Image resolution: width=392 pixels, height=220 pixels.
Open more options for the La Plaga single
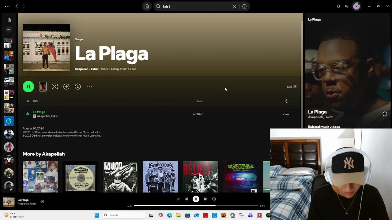[89, 87]
